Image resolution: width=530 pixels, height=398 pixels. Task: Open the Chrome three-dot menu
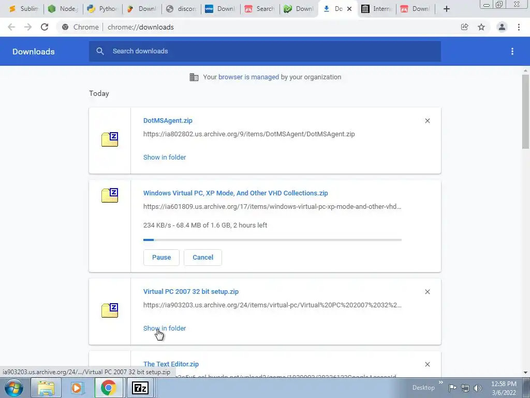coord(519,27)
